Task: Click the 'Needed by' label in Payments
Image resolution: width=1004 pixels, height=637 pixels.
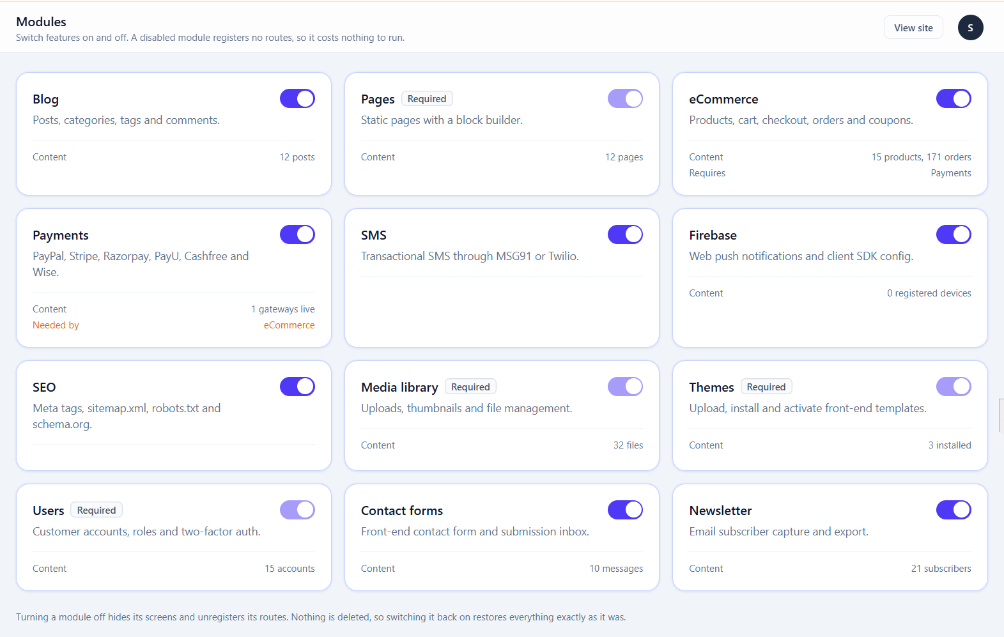Action: pos(56,325)
